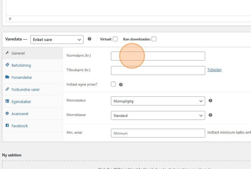Open the Forsendelse tab
The image size is (251, 169).
tap(33, 77)
